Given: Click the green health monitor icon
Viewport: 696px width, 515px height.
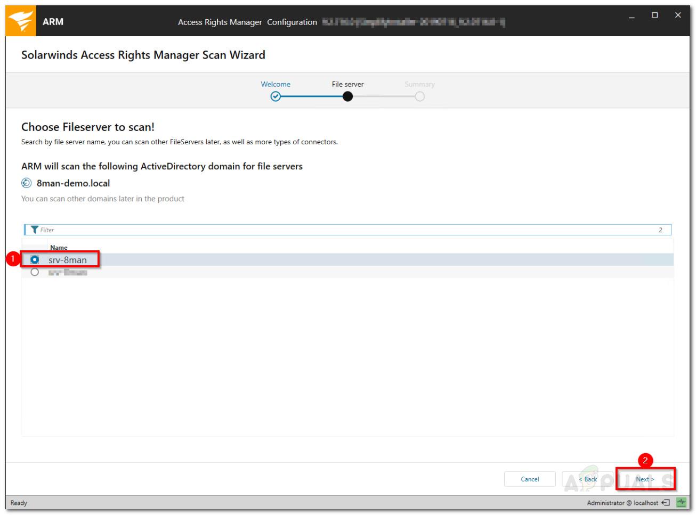Looking at the screenshot, I should pyautogui.click(x=681, y=502).
